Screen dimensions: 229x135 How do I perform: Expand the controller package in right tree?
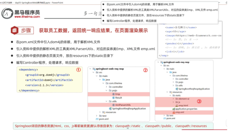[173, 79]
